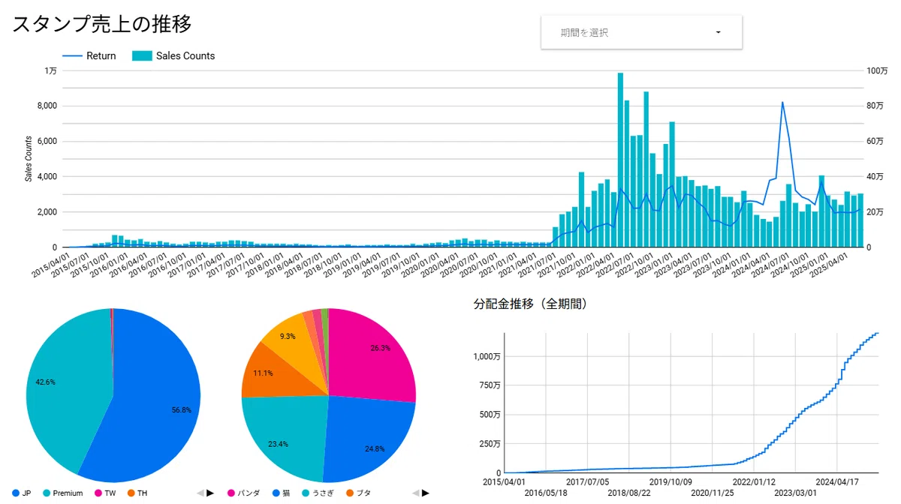Select the TH legend item

pyautogui.click(x=137, y=493)
